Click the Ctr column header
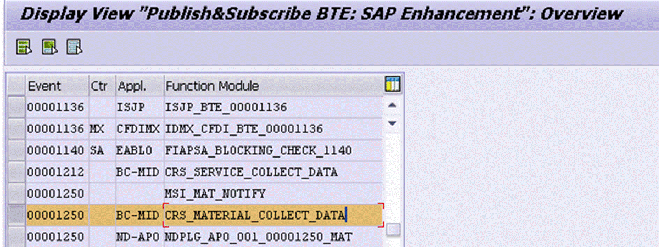659x247 pixels. 102,86
